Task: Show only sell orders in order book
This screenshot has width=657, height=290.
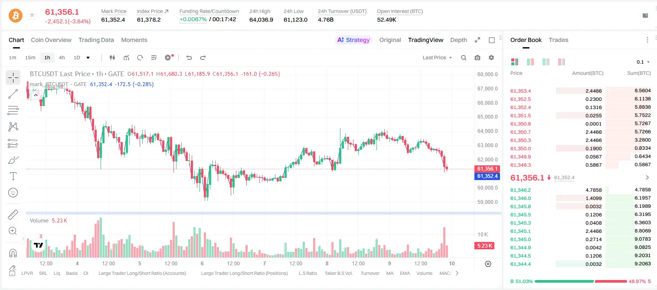Action: click(x=561, y=62)
